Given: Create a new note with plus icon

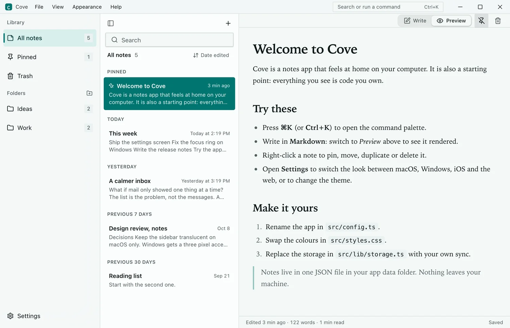Looking at the screenshot, I should pos(228,23).
